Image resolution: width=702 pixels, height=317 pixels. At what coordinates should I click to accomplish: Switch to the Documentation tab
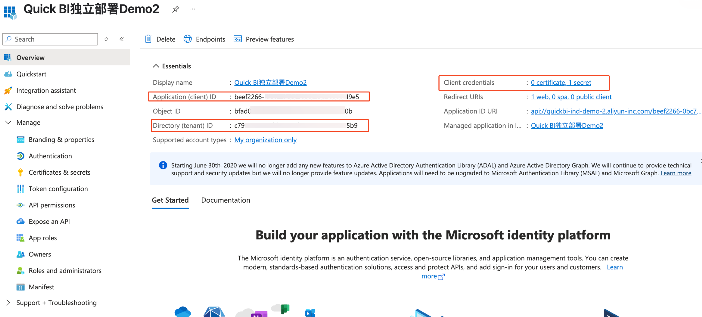pos(226,200)
